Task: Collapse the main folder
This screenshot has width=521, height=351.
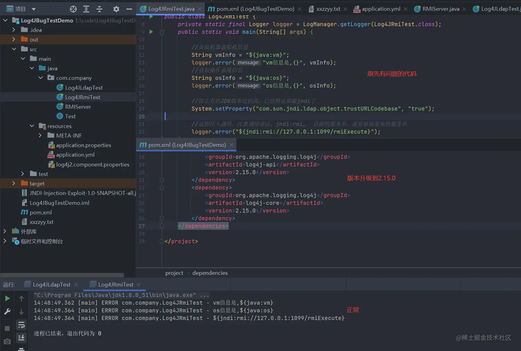Action: [x=23, y=59]
